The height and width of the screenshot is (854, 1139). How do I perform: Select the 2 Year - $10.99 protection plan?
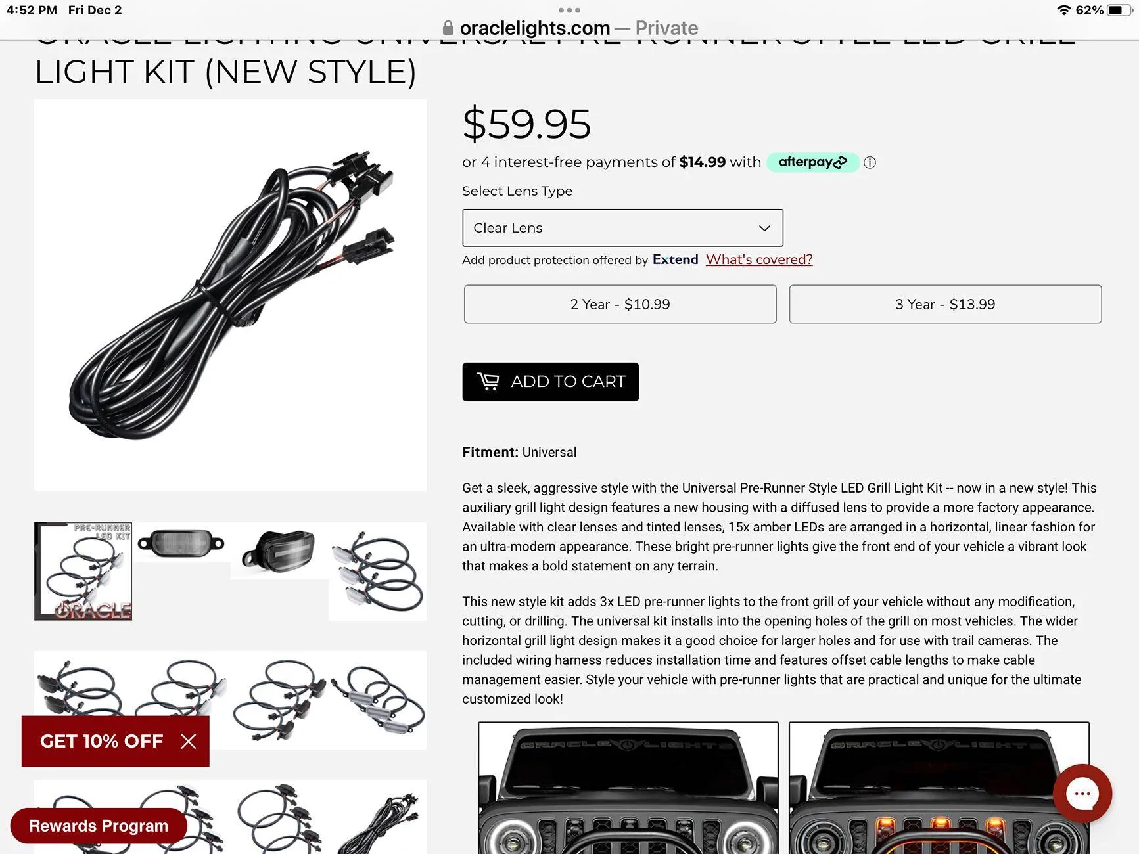tap(620, 304)
